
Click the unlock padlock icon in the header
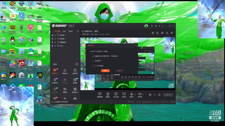coord(157,33)
